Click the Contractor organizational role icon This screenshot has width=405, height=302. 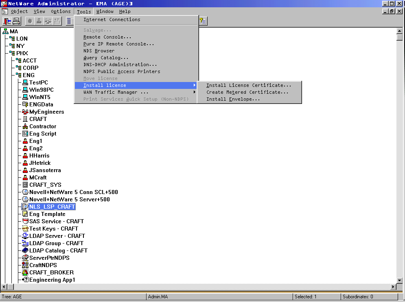point(25,126)
